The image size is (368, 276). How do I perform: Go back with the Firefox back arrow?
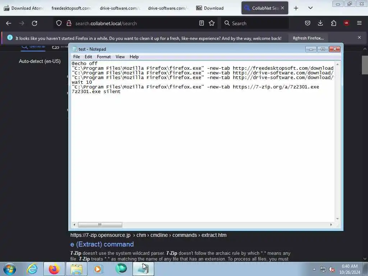(x=9, y=23)
